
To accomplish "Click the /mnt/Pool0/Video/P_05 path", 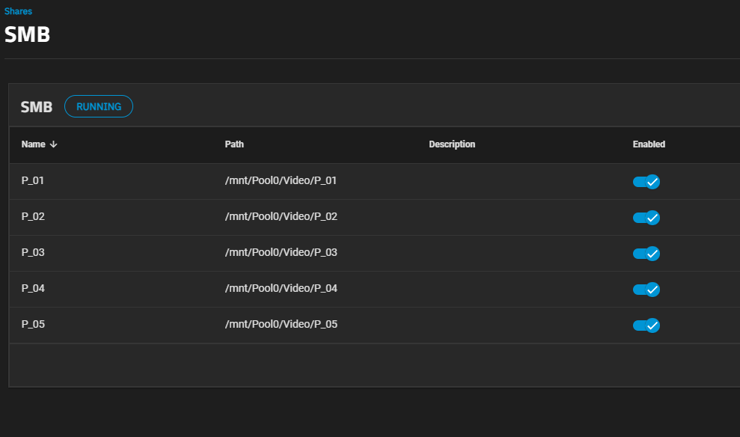I will (281, 325).
